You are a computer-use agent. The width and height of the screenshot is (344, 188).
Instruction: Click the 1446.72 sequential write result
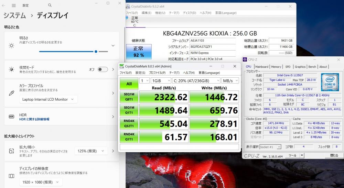214,97
